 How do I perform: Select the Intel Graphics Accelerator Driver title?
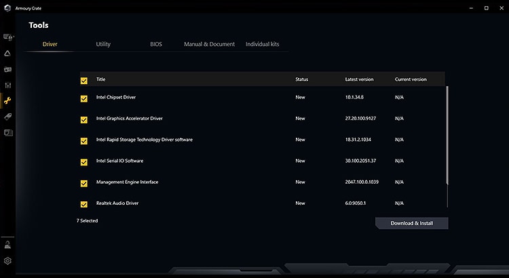tap(129, 119)
